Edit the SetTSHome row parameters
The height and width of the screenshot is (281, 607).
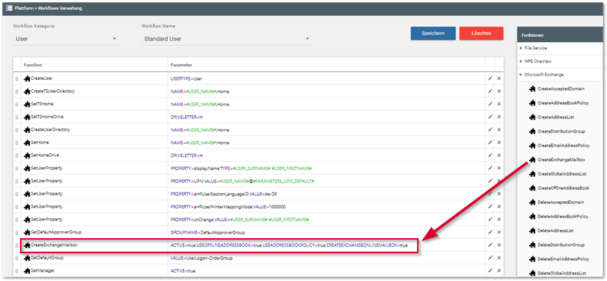point(490,104)
